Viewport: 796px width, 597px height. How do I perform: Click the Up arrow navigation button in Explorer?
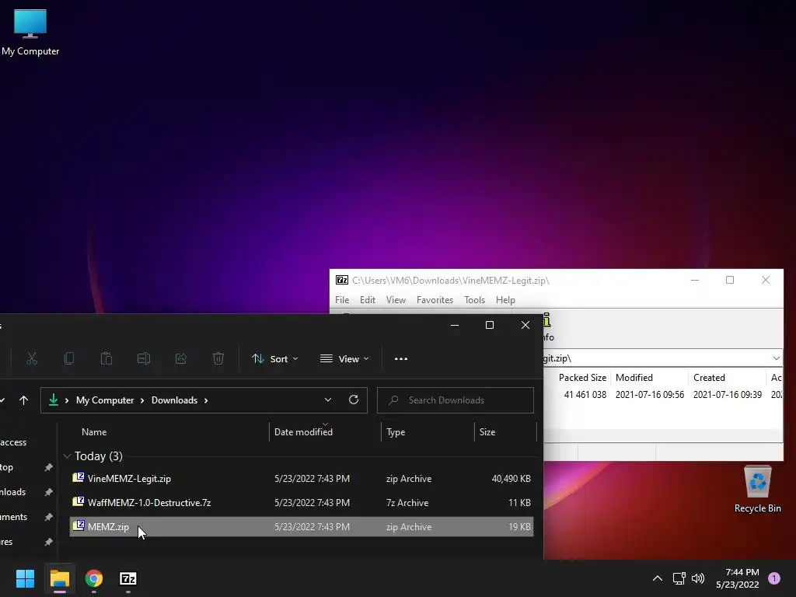[x=23, y=400]
